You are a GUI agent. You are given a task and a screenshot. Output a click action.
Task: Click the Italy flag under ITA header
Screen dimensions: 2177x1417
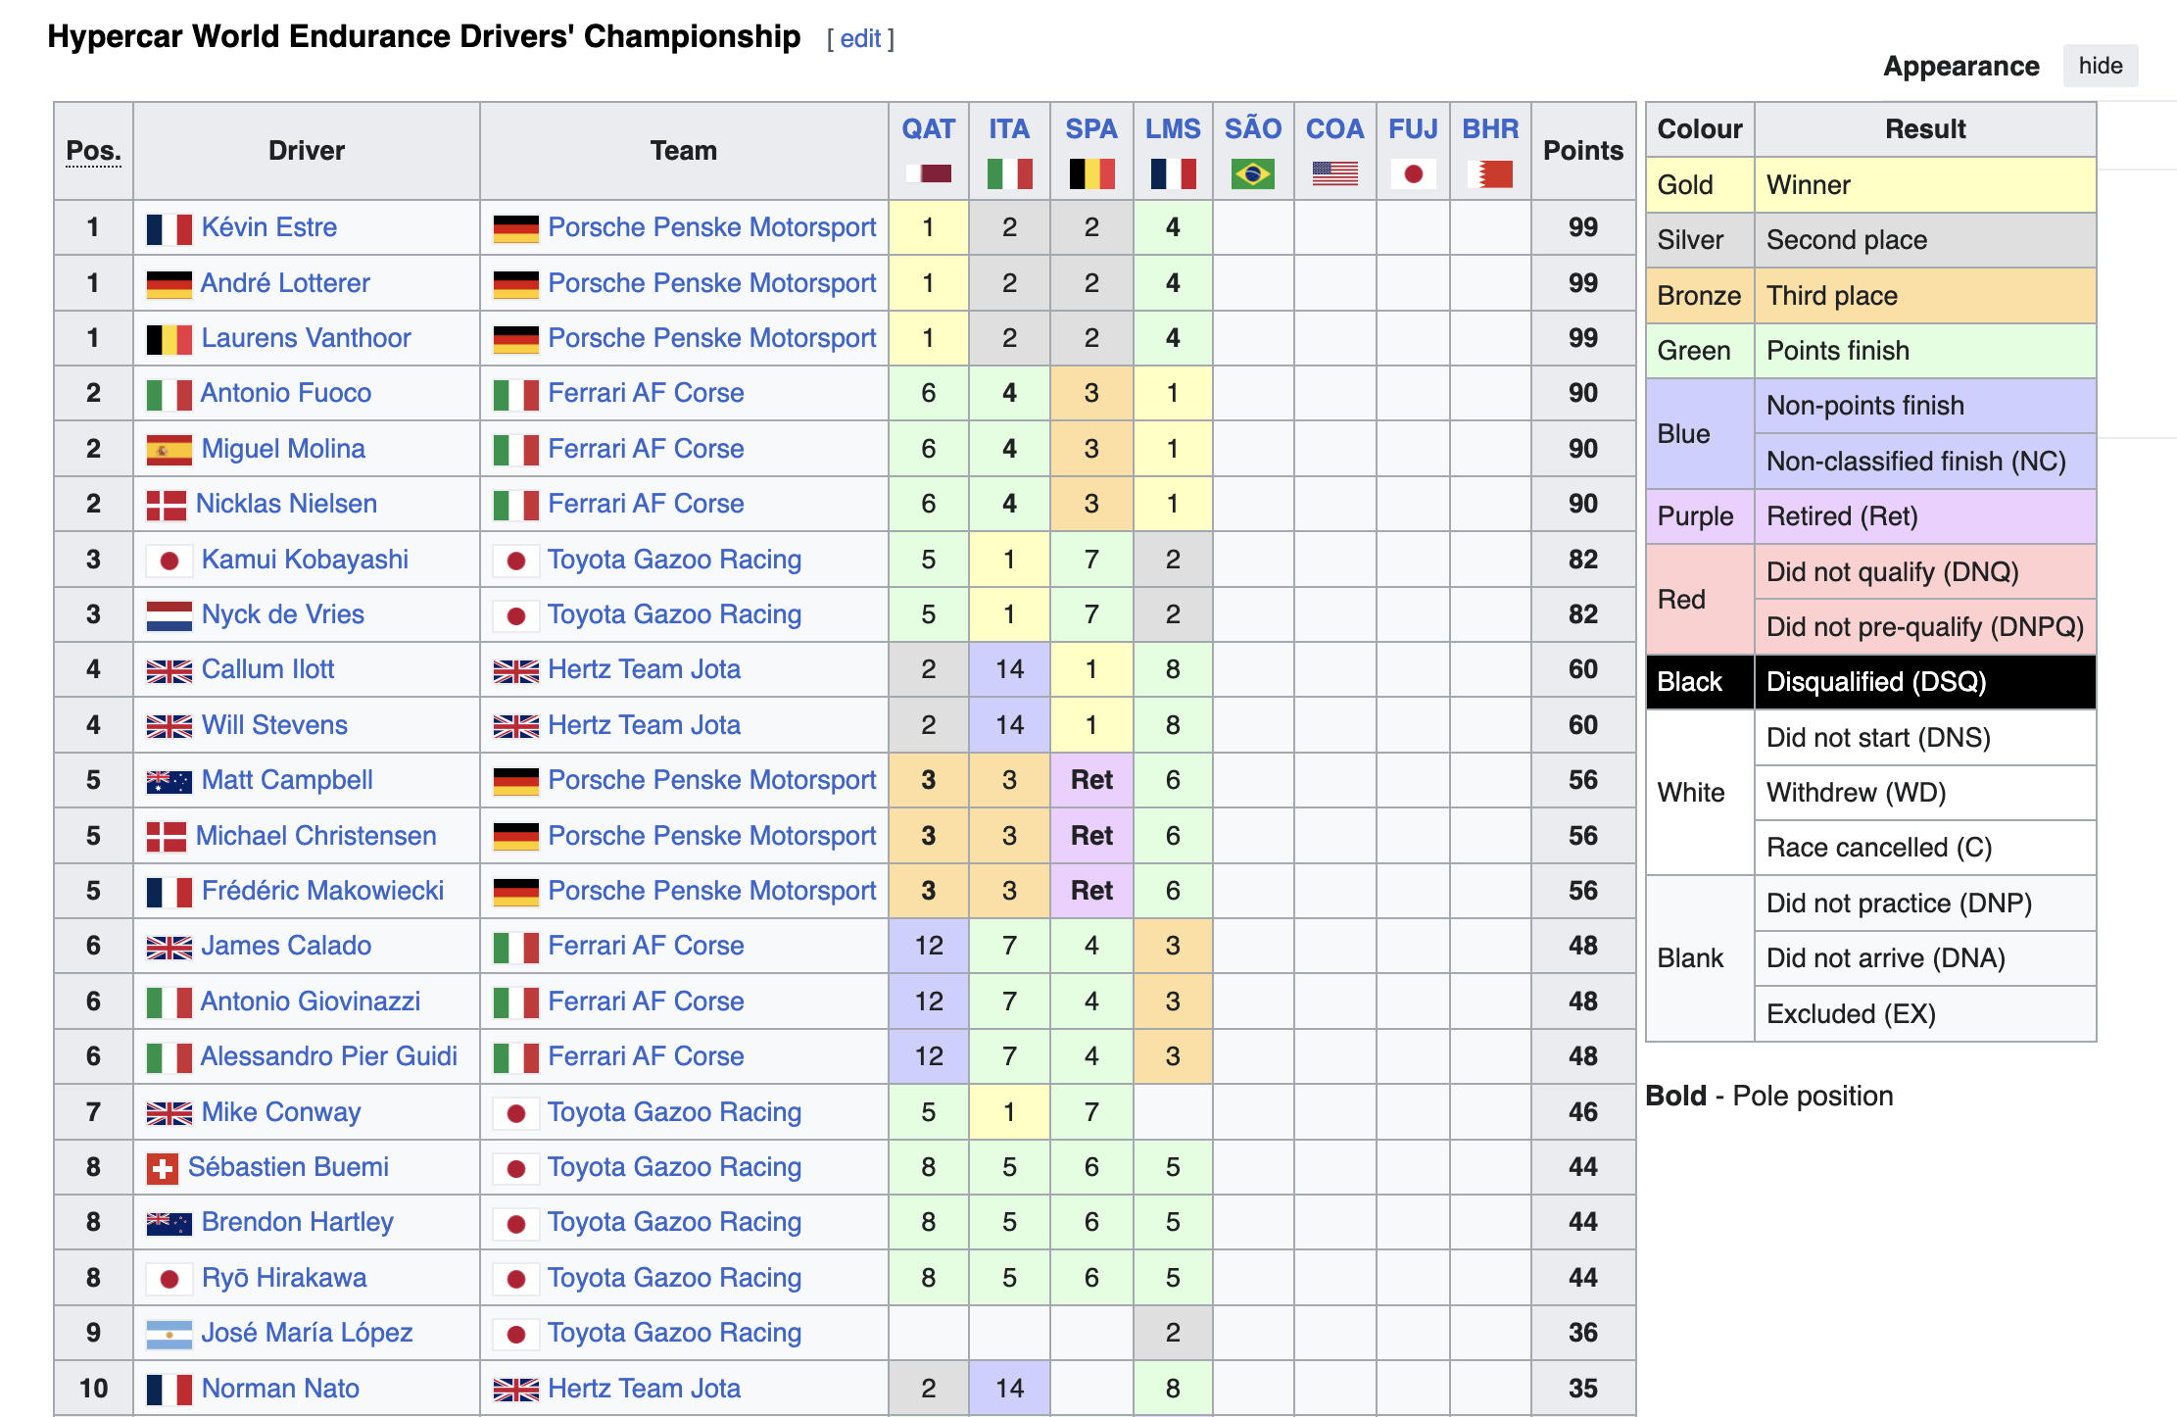pyautogui.click(x=1009, y=173)
